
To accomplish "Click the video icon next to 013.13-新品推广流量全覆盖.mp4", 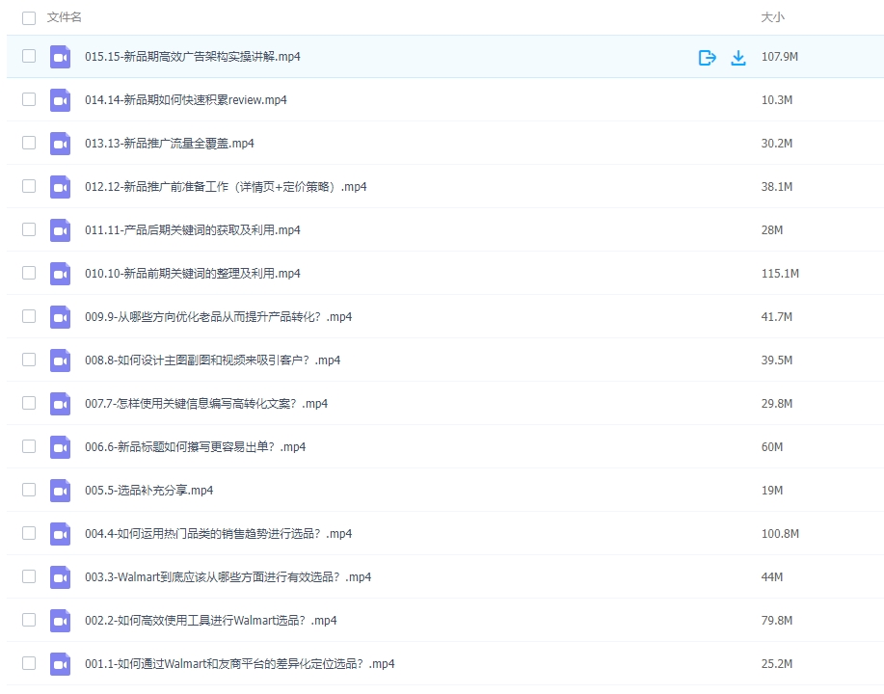I will 60,143.
